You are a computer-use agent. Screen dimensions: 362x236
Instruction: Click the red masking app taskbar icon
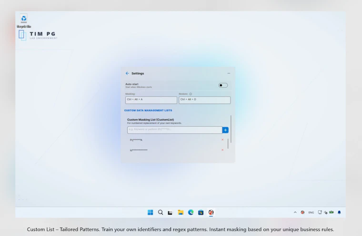[x=211, y=213]
